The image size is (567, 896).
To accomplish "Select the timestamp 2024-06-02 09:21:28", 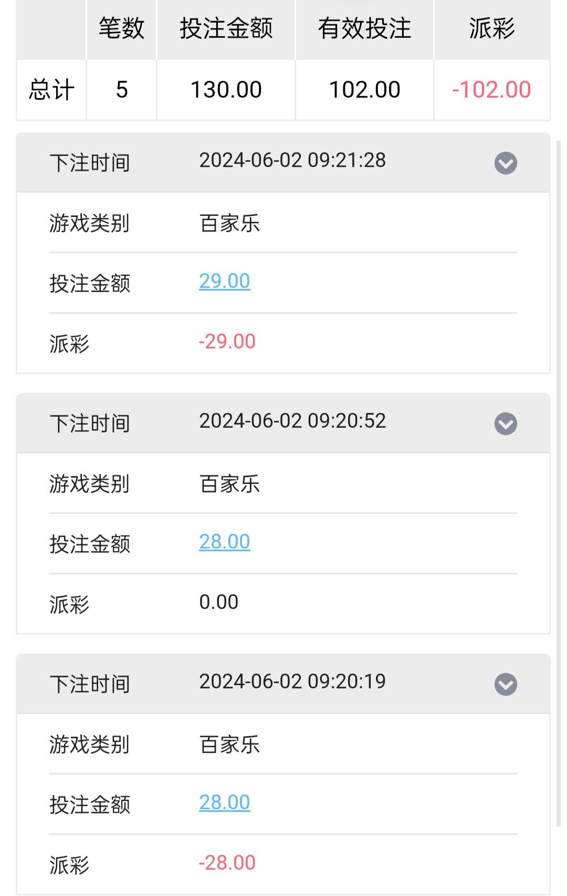I will click(x=292, y=160).
